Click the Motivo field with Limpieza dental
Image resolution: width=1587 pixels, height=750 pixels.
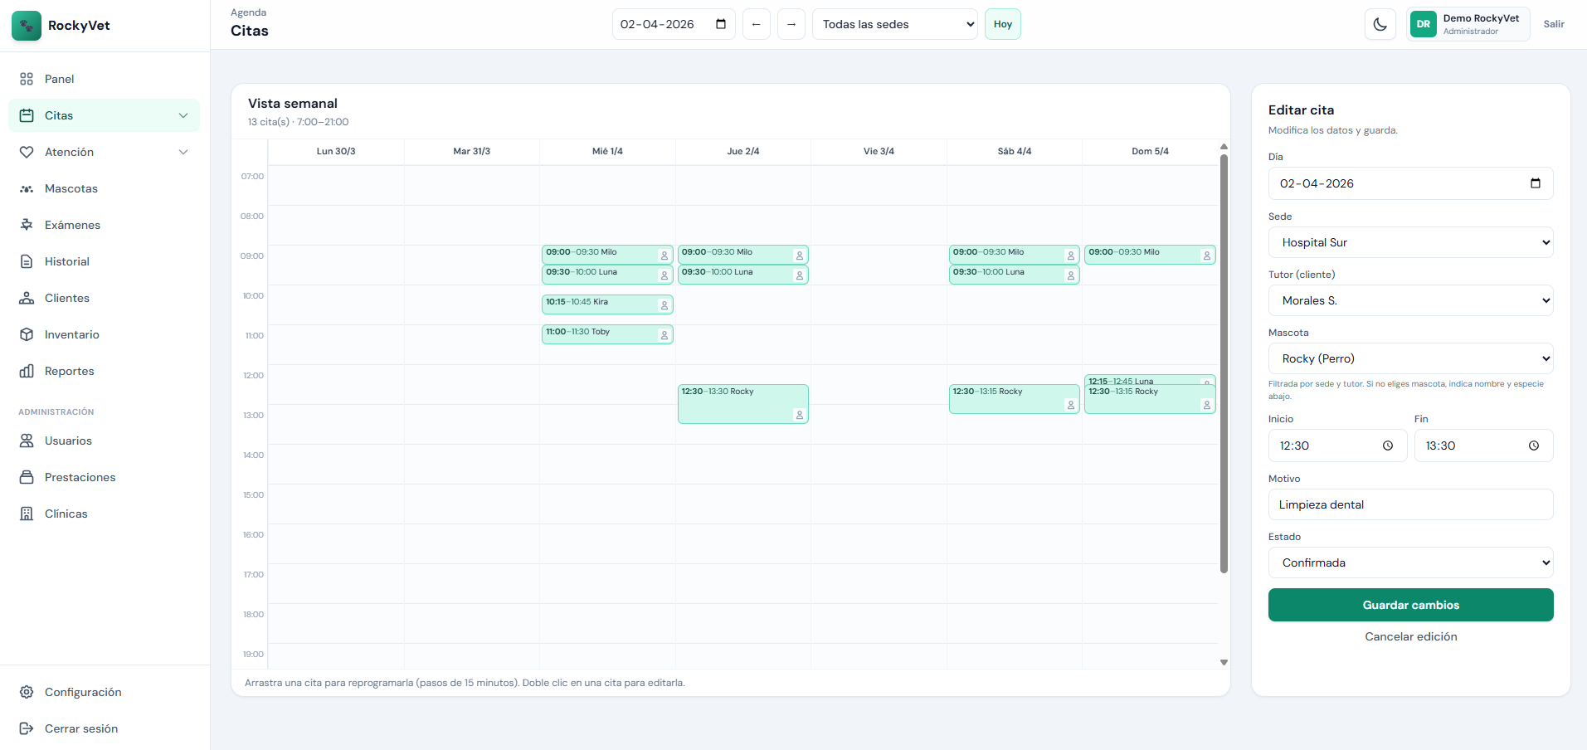pos(1410,504)
